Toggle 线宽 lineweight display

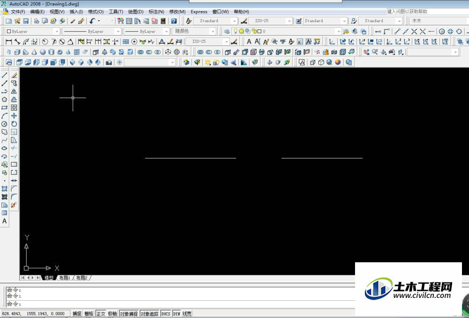(187, 313)
